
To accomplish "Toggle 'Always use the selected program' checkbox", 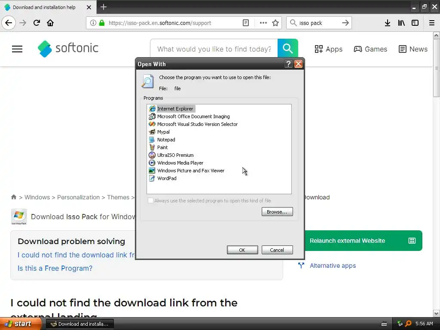I will click(x=151, y=200).
